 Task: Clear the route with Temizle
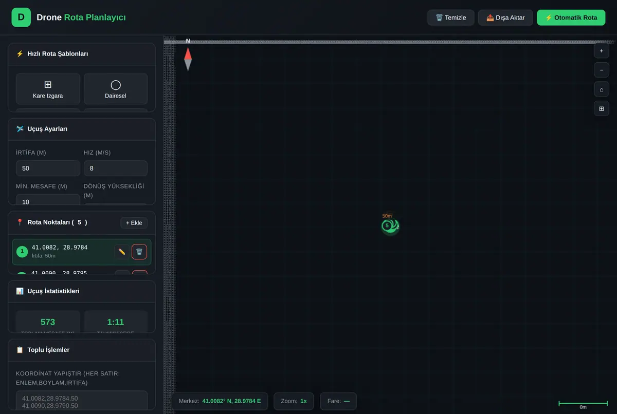click(x=451, y=17)
